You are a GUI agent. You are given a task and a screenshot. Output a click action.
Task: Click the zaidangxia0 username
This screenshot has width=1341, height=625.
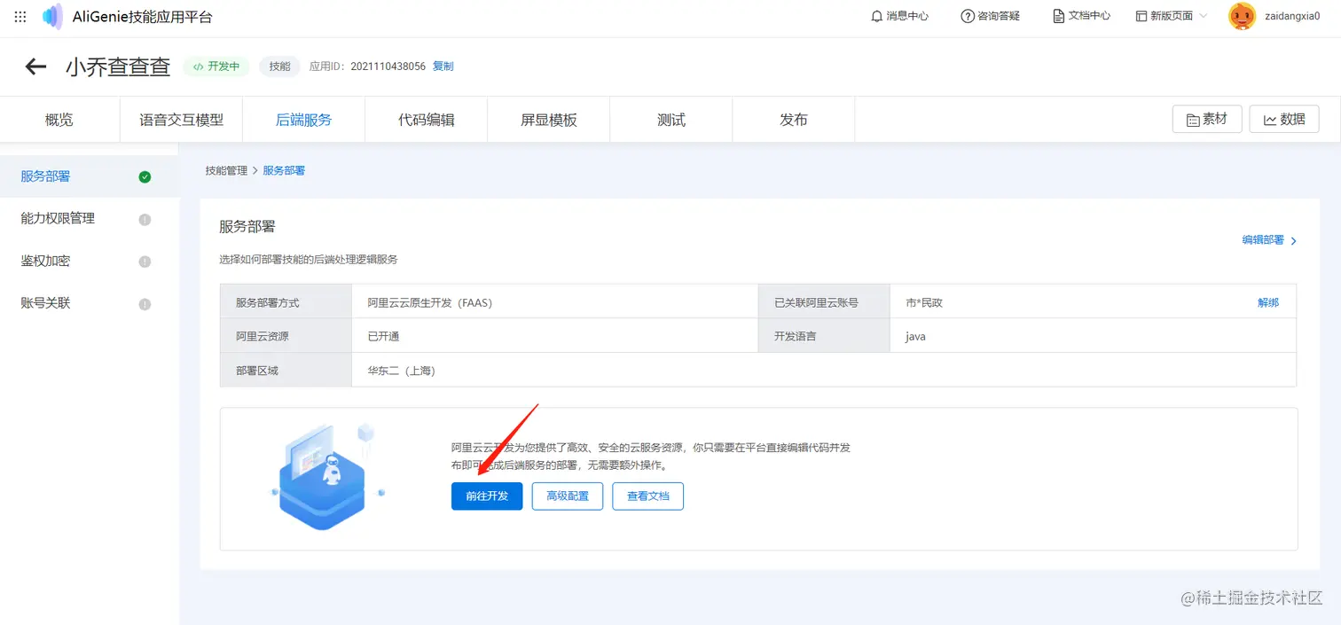(x=1292, y=16)
